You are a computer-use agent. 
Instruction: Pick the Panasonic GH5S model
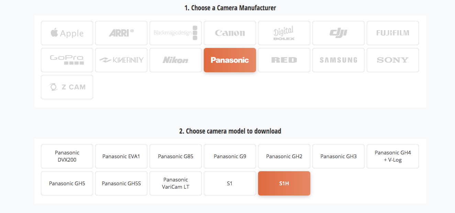[x=121, y=183]
